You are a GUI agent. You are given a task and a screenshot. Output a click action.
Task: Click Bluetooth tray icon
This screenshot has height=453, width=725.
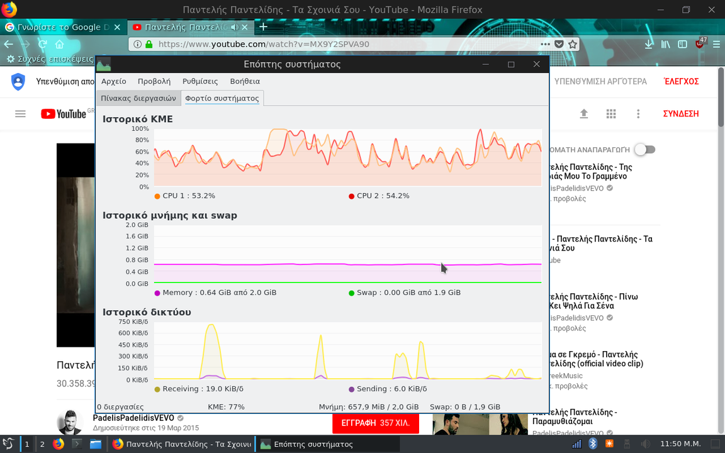pyautogui.click(x=593, y=444)
